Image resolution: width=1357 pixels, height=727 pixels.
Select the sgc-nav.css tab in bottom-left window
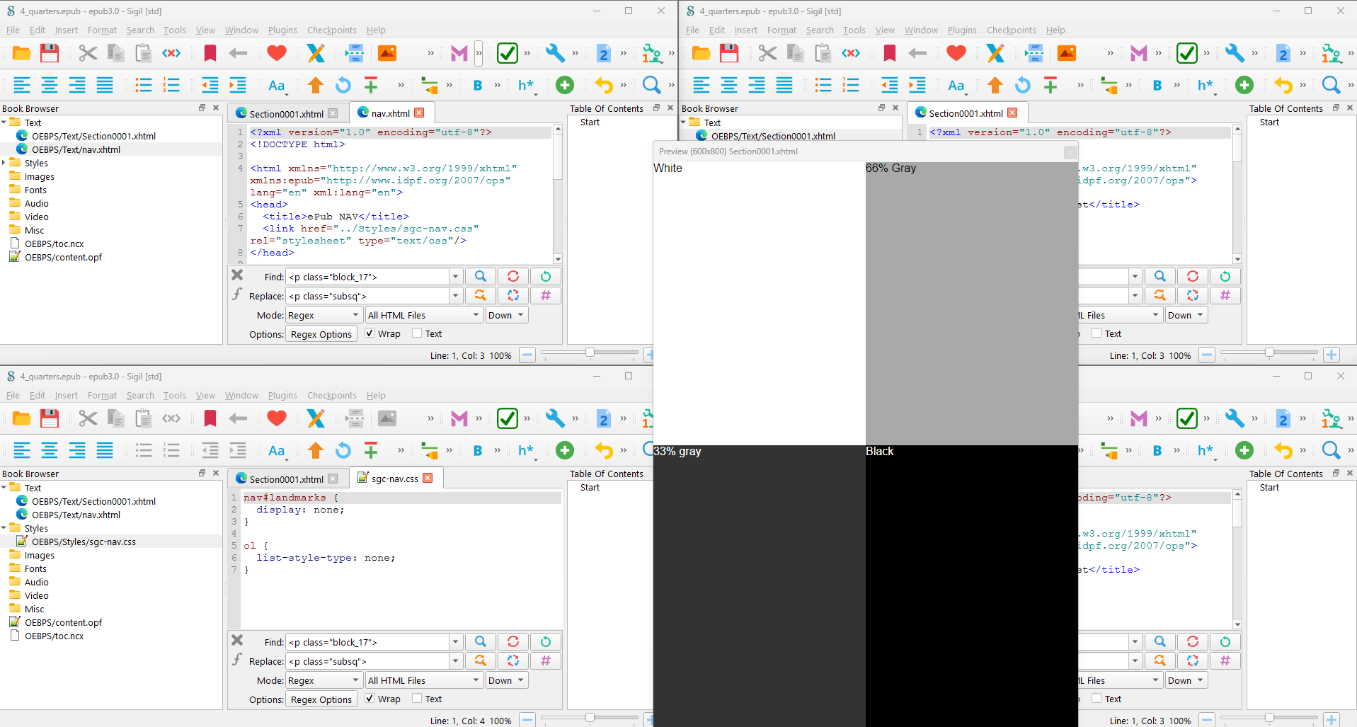pyautogui.click(x=395, y=479)
